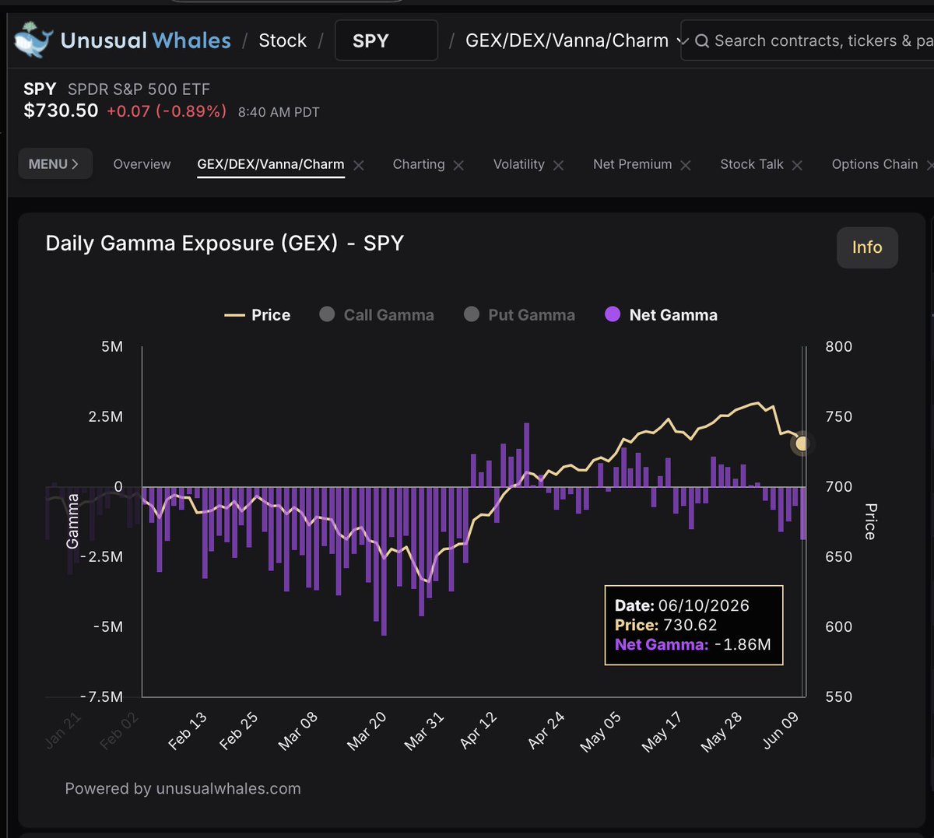Toggle Net Gamma series visibility
934x838 pixels.
[x=662, y=314]
